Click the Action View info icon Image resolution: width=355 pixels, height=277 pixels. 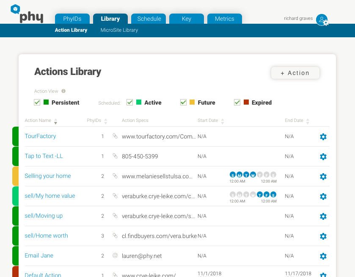(63, 91)
